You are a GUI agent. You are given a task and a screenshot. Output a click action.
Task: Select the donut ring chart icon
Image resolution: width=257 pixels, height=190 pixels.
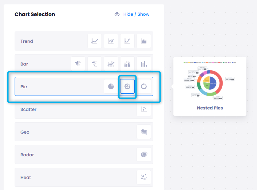pyautogui.click(x=144, y=87)
